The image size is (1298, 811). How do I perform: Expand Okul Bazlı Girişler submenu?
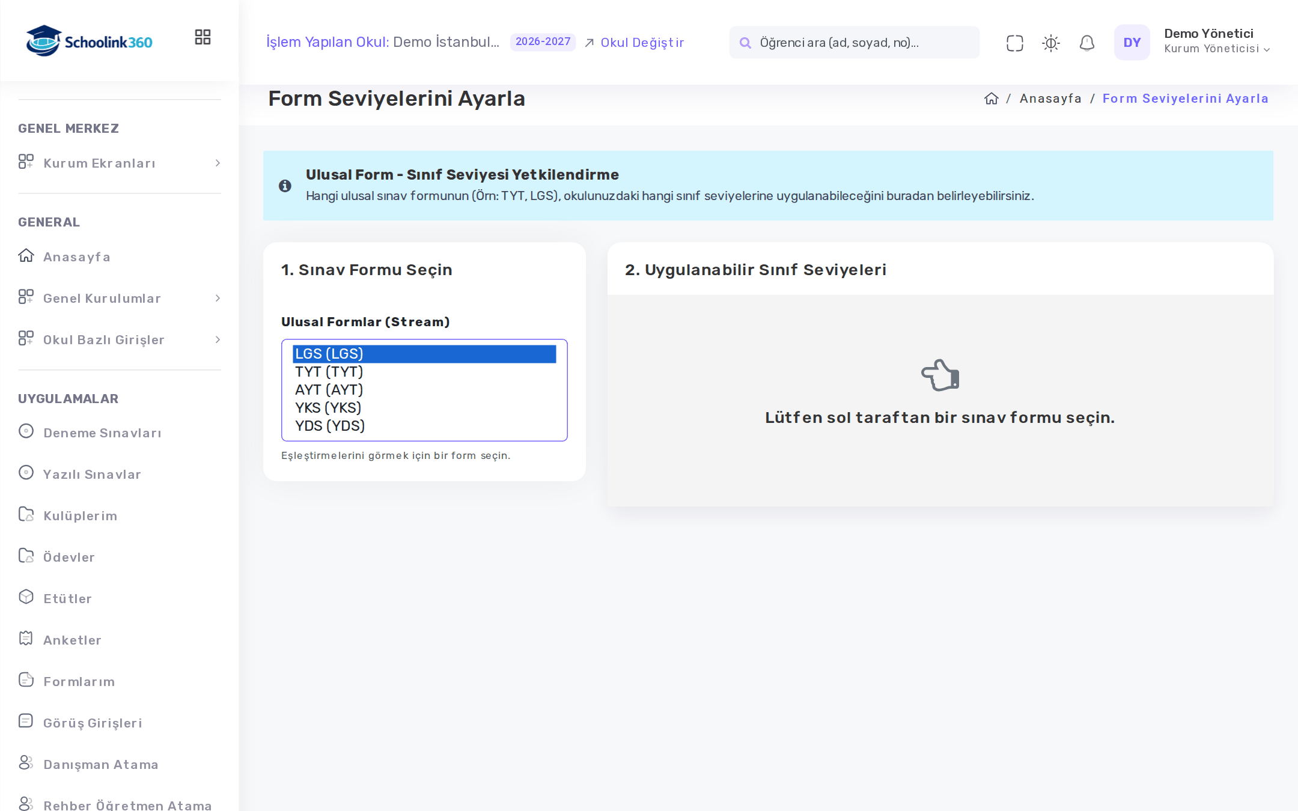point(120,339)
